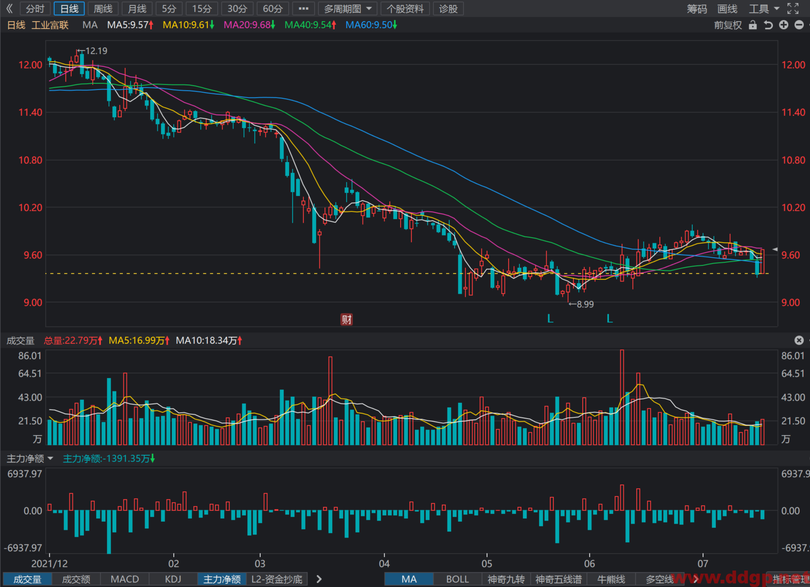Select the BOLL overlay tab

coord(457,579)
